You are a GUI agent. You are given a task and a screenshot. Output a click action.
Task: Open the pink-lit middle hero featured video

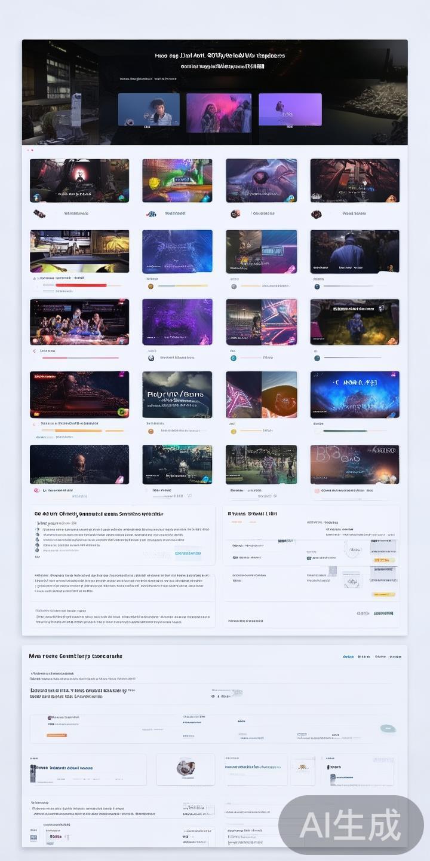(219, 112)
